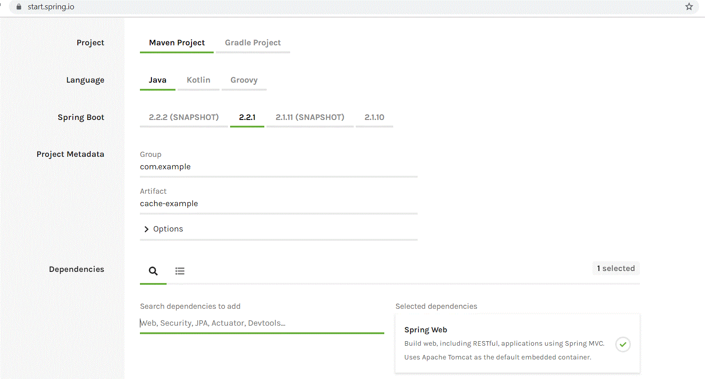Switch to the dependency search view icon

153,271
